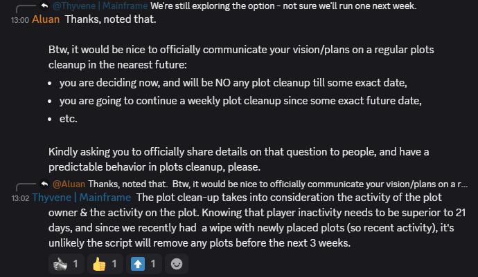Open the add reaction emoji picker

click(177, 262)
